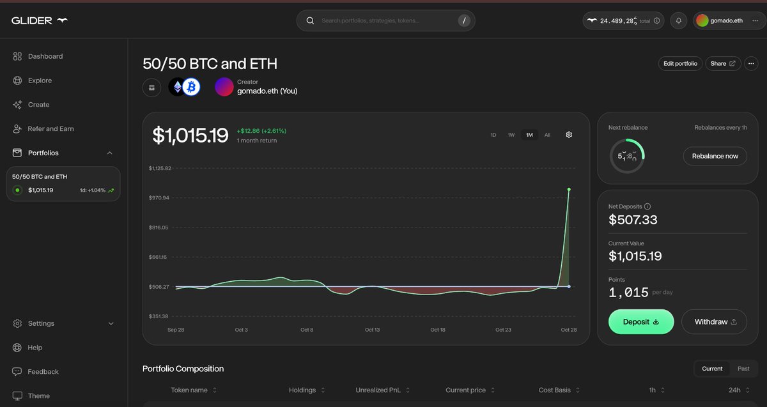Click the slash shortcut key badge
This screenshot has height=407, width=767.
464,20
